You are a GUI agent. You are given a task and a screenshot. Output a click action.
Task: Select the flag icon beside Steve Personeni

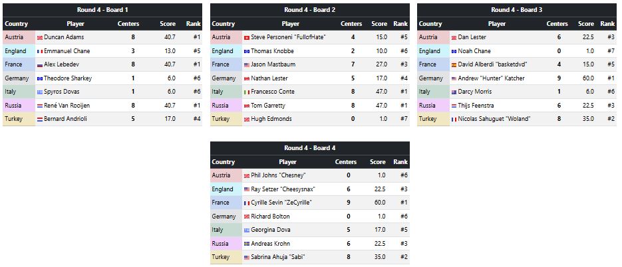[247, 37]
